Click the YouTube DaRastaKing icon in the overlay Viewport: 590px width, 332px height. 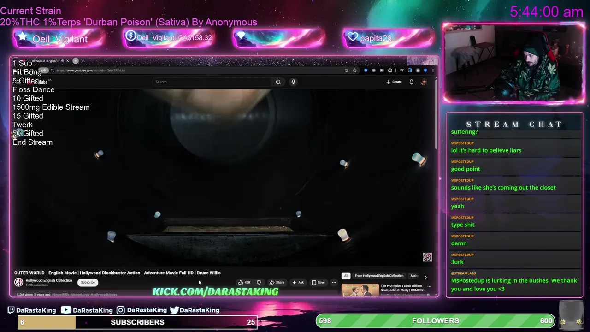coord(66,310)
